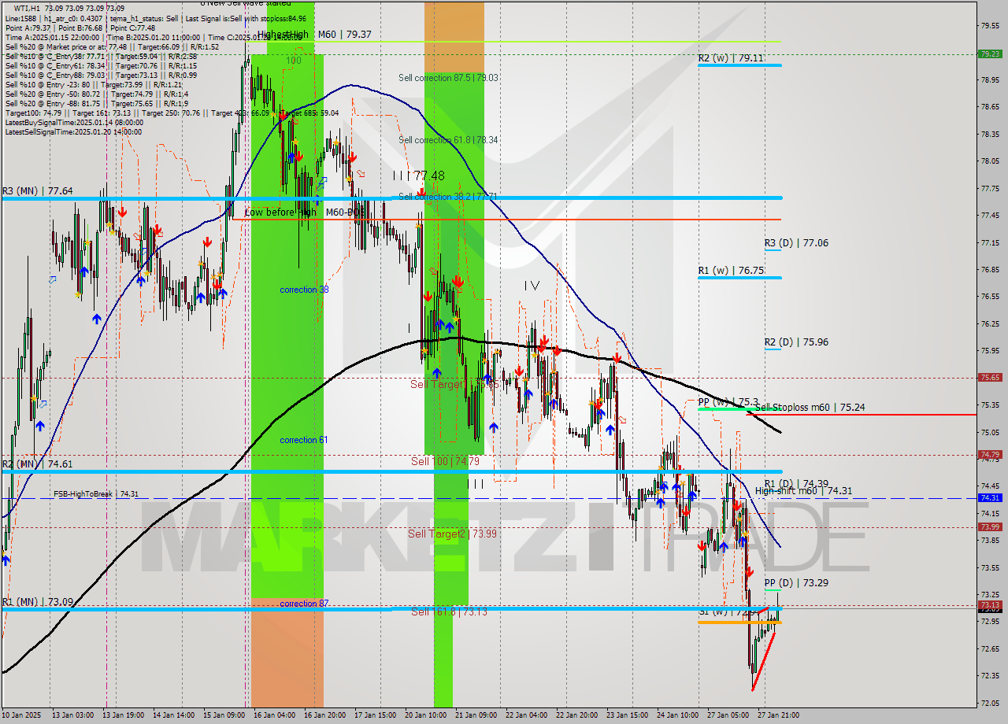Click the 'R2 (MN) | 74.61' level label
Screen dimensions: 1008x724
38,464
